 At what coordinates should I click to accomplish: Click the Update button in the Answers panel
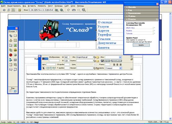coord(141,45)
